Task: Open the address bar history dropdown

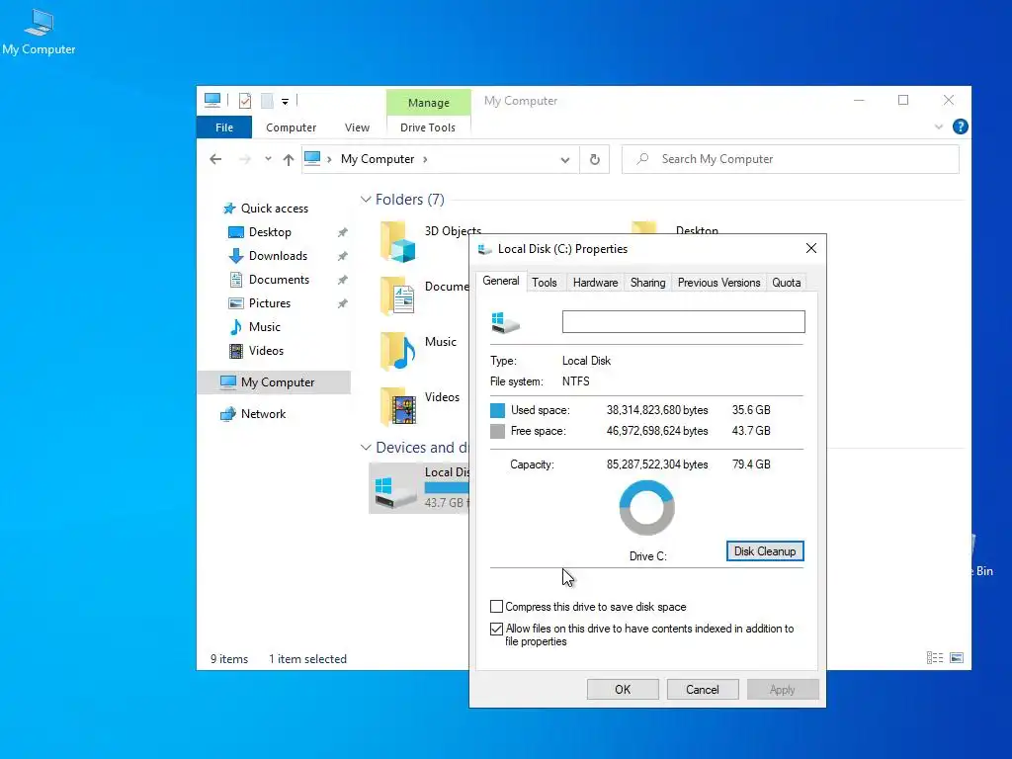Action: pos(564,159)
